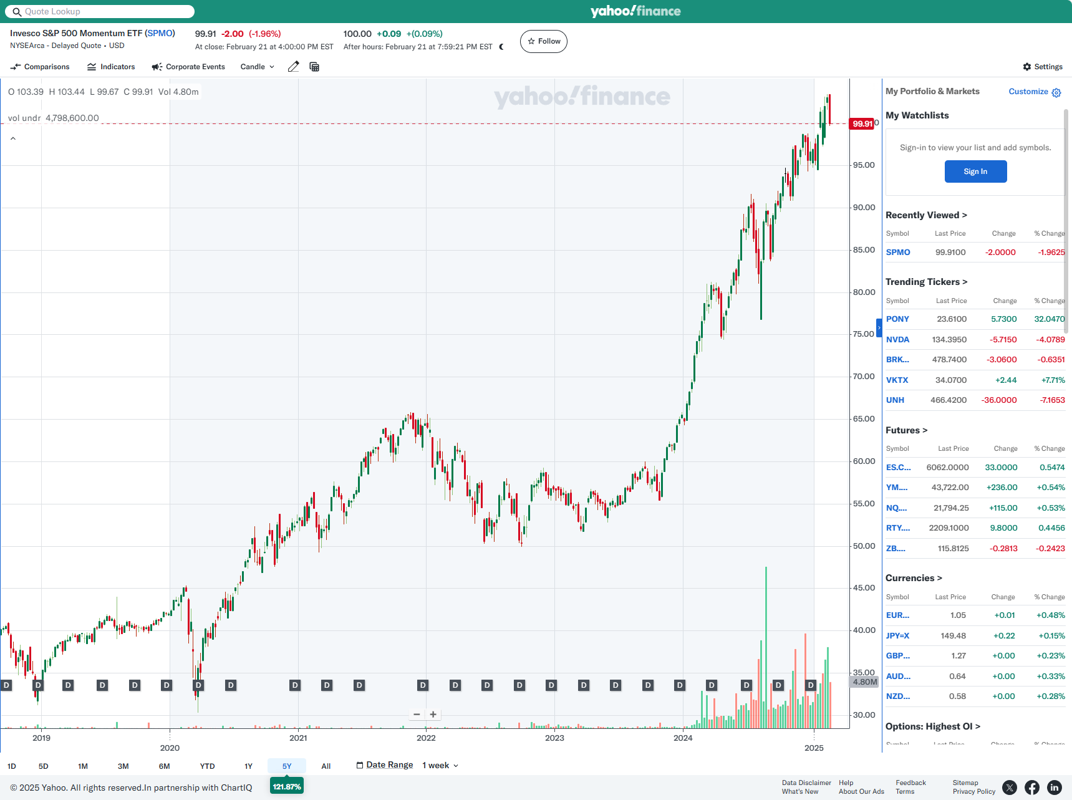Open the X social media icon
Screen dimensions: 1072x800
1010,788
